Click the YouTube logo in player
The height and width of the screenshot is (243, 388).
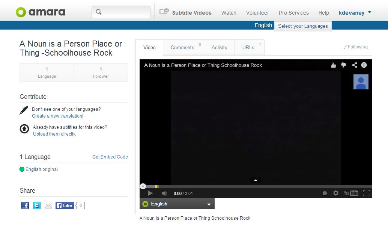click(x=351, y=193)
